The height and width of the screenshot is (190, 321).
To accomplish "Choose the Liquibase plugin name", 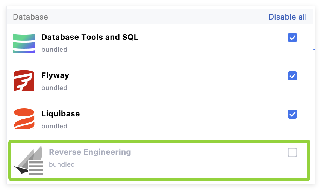I will [61, 113].
